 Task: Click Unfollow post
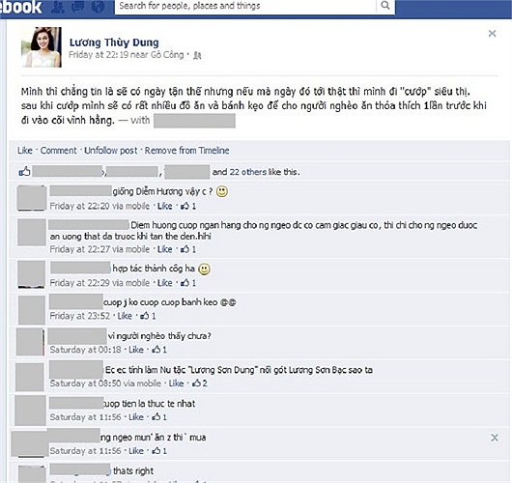pyautogui.click(x=111, y=151)
